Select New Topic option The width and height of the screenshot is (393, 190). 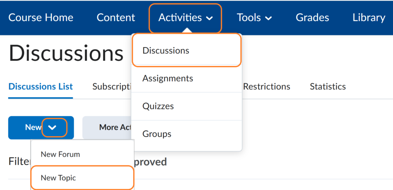(83, 178)
